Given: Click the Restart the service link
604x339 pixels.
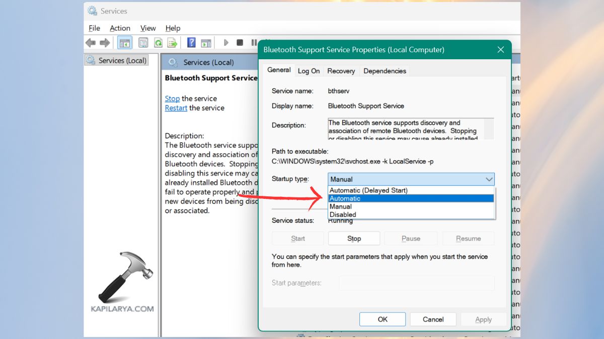Looking at the screenshot, I should pos(176,107).
